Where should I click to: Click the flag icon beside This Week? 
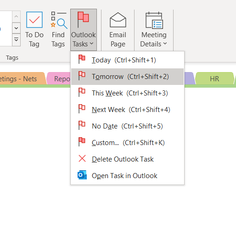(82, 92)
